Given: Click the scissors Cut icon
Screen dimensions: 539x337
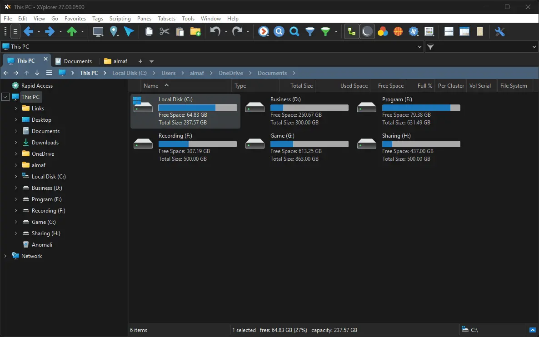Looking at the screenshot, I should [165, 32].
